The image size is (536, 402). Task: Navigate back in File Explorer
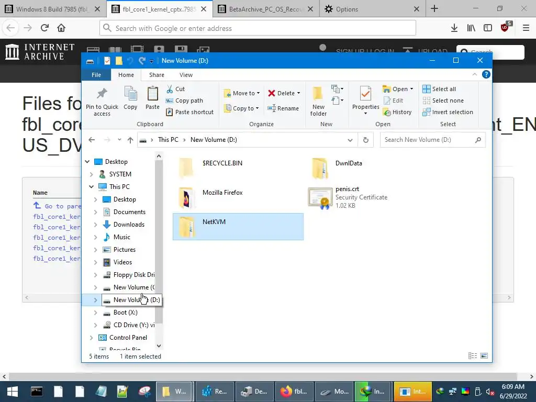tap(91, 140)
